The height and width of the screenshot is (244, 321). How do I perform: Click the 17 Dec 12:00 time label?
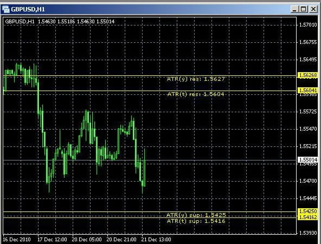click(x=52, y=240)
